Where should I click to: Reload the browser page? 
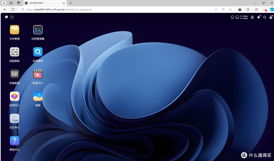coord(13,10)
